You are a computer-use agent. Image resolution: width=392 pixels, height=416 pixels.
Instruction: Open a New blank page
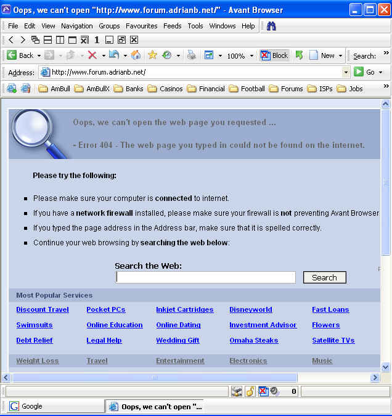[x=322, y=55]
